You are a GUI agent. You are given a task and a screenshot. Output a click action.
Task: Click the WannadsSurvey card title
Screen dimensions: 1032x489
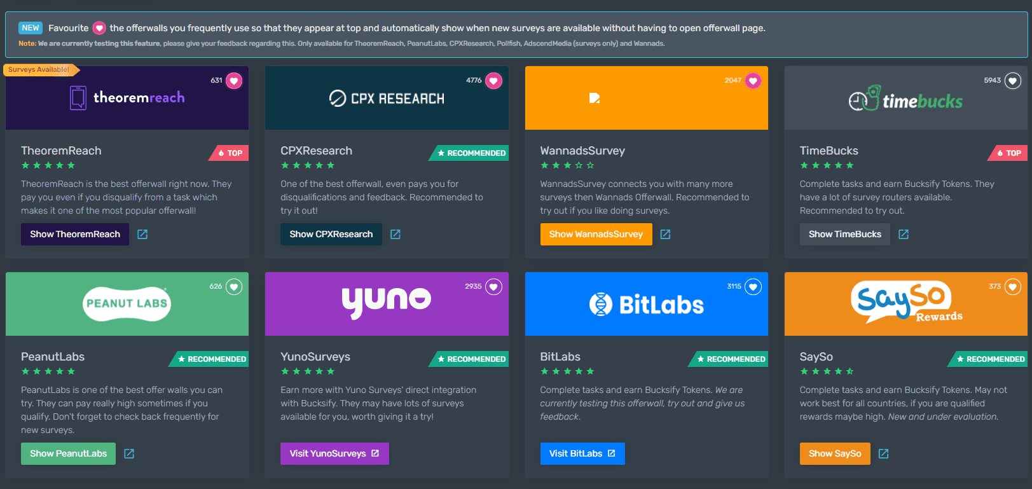(582, 151)
